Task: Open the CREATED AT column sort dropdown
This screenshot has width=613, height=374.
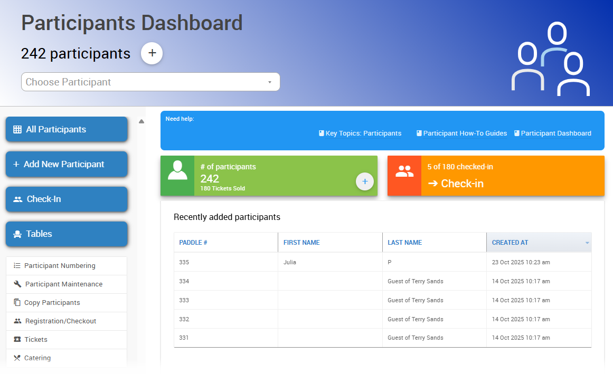Action: point(586,242)
